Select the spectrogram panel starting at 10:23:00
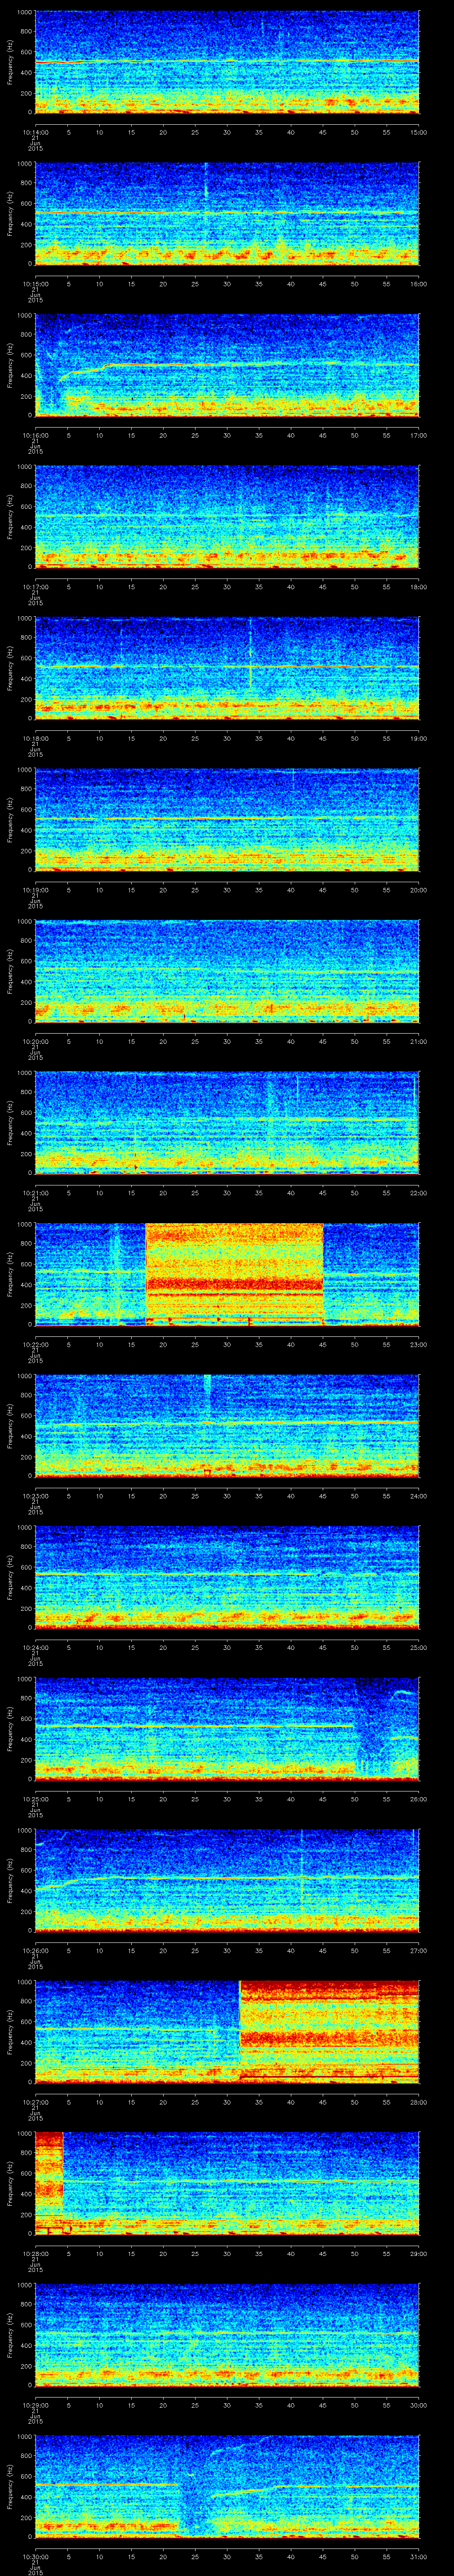 point(227,1426)
